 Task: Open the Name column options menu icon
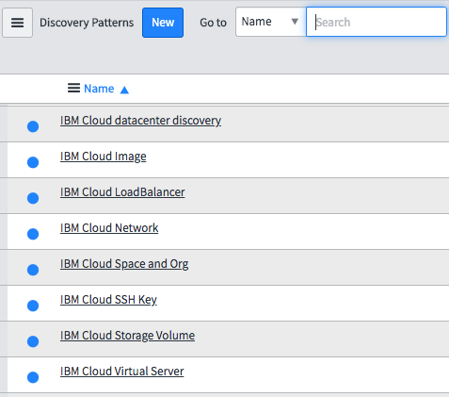pos(73,88)
